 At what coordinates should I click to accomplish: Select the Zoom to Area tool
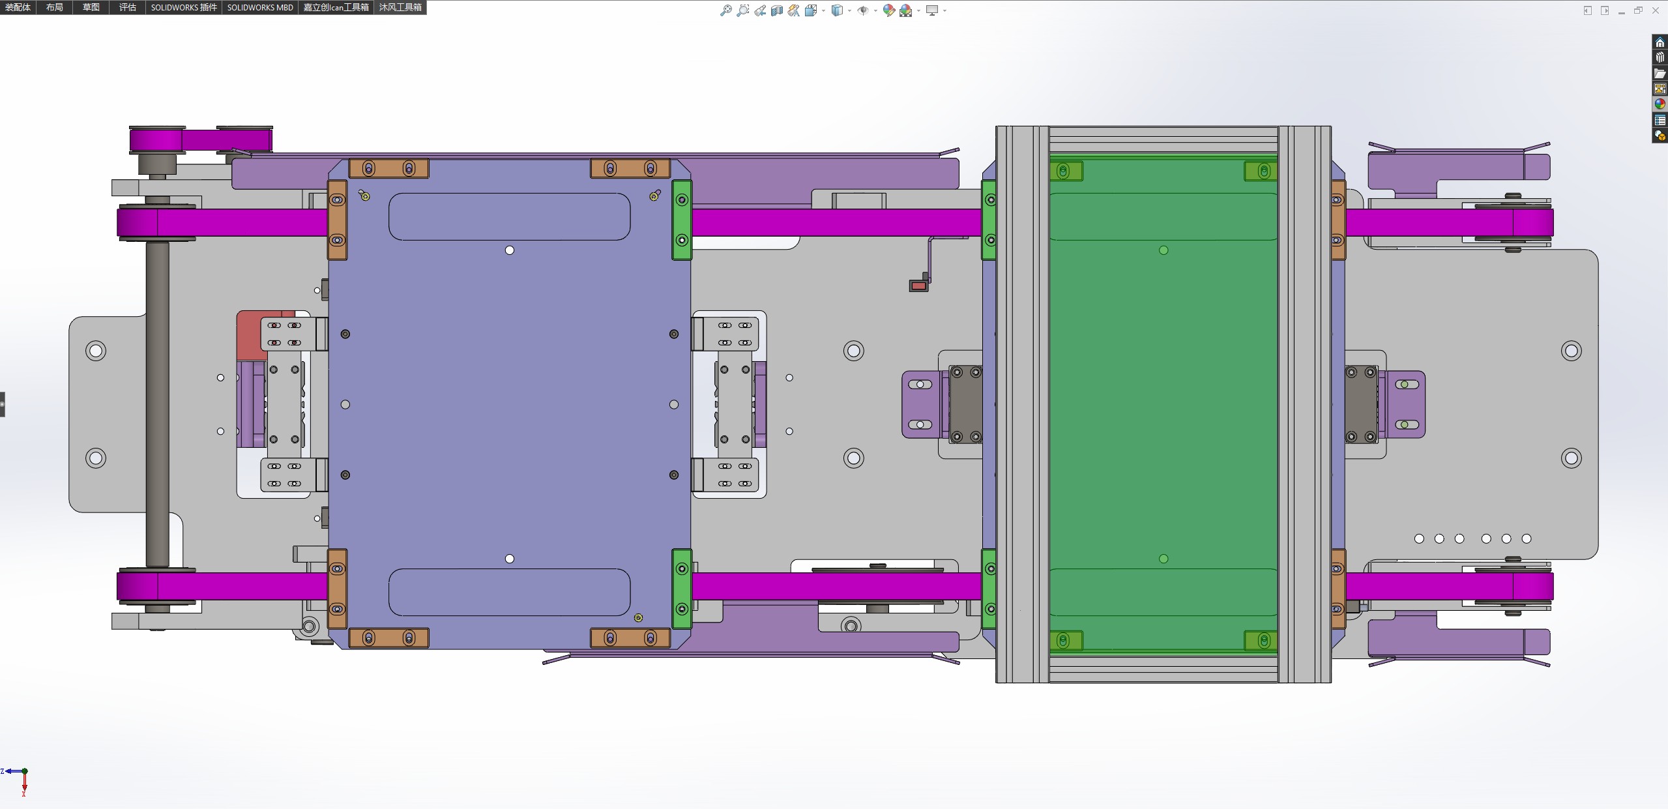[x=742, y=10]
